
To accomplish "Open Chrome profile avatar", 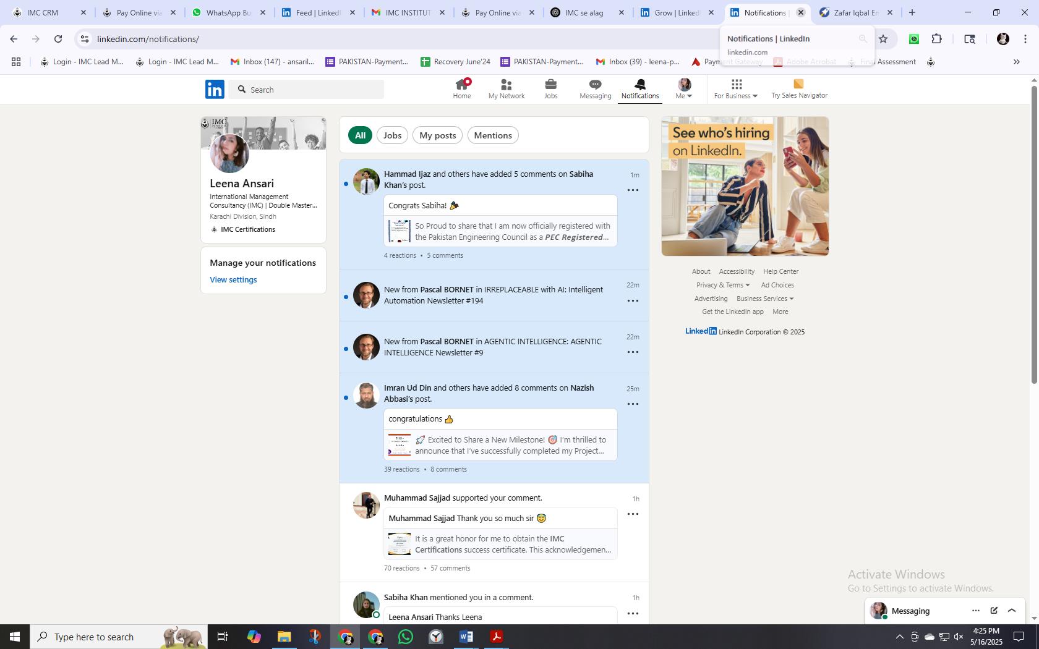I will pyautogui.click(x=1003, y=39).
